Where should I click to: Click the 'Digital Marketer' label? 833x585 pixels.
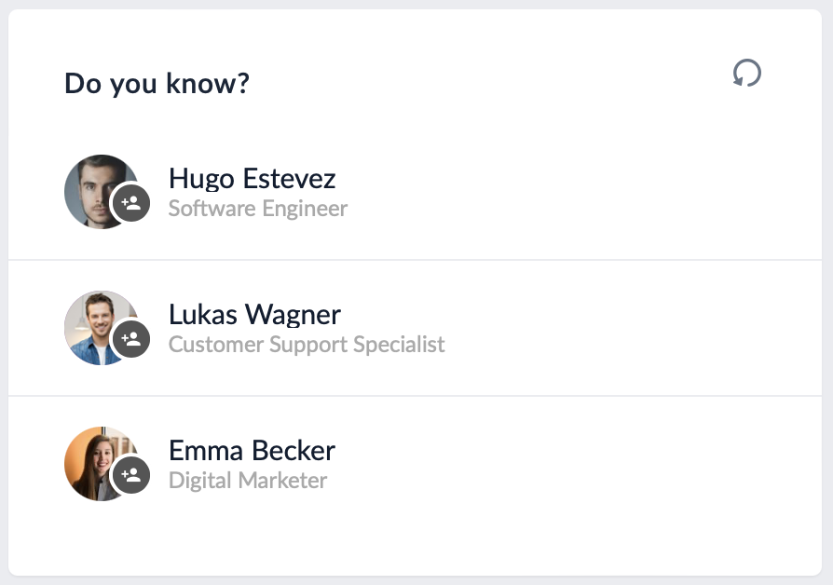coord(247,481)
